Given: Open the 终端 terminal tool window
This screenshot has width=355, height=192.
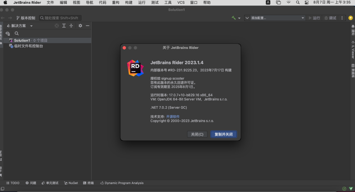Looking at the screenshot, I should [88, 183].
